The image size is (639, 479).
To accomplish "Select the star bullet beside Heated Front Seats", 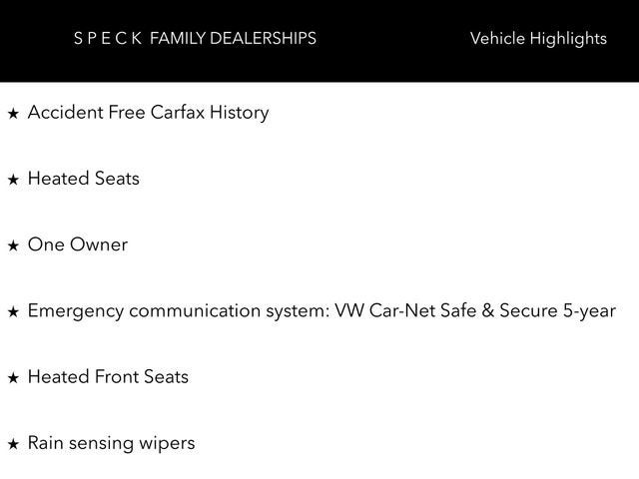I will pyautogui.click(x=13, y=378).
